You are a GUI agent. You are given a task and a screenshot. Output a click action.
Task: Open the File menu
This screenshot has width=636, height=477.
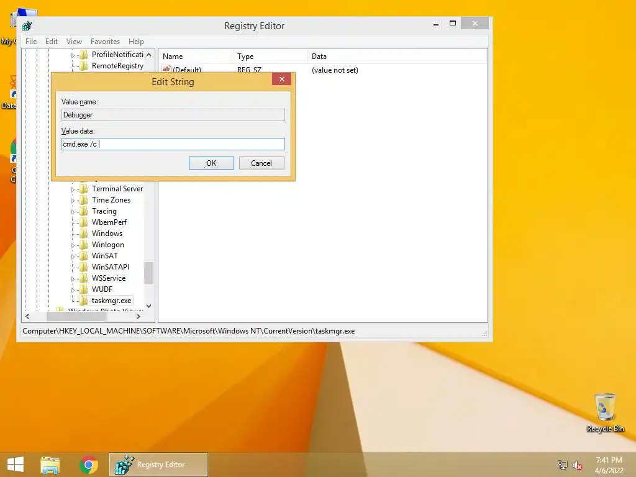click(x=31, y=42)
